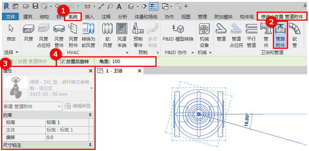Open the 文件 menu tab
The height and width of the screenshot is (151, 309).
(x=11, y=17)
